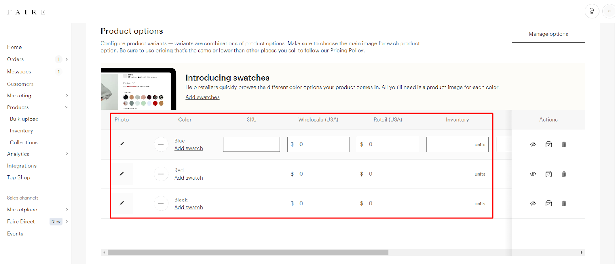Click Wholesale price value for Black
The image size is (615, 264).
coord(301,203)
